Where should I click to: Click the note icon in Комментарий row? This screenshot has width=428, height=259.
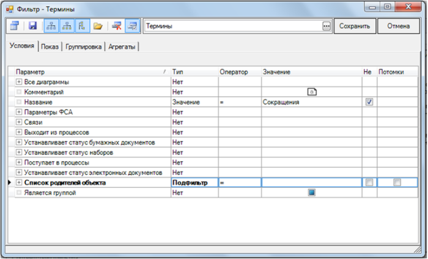click(x=311, y=92)
